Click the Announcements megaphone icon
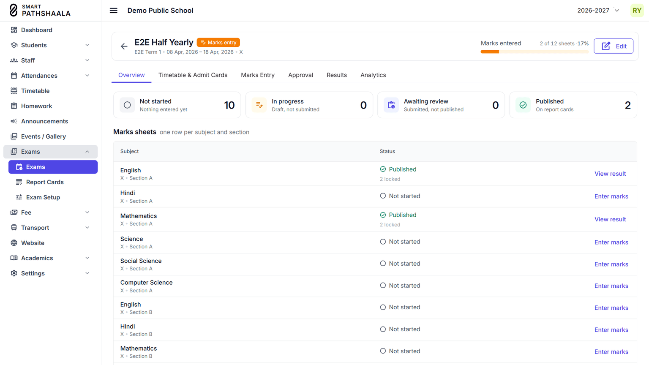This screenshot has height=365, width=649. click(x=14, y=121)
